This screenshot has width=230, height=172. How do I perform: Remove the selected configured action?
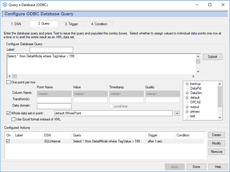tap(216, 152)
